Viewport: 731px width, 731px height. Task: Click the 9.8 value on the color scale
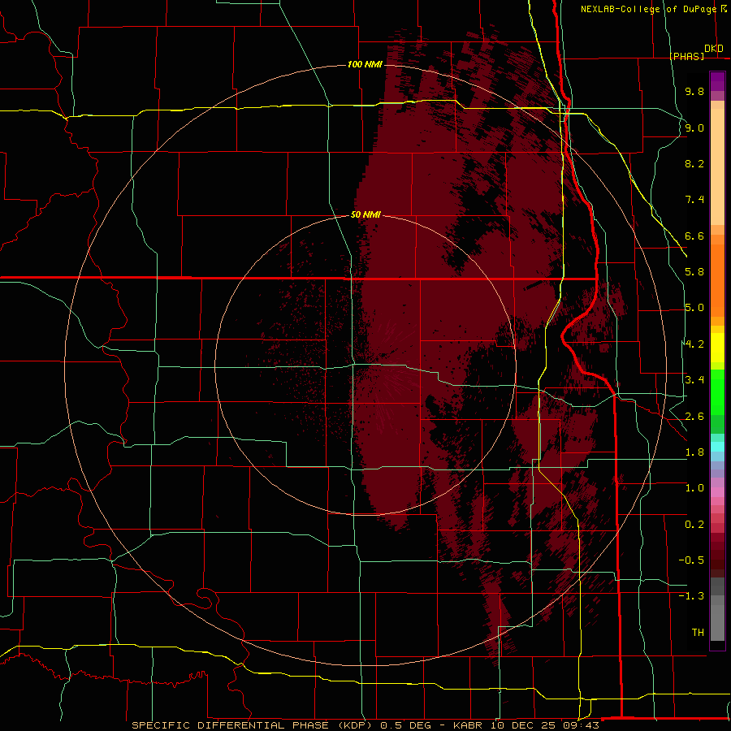[694, 91]
